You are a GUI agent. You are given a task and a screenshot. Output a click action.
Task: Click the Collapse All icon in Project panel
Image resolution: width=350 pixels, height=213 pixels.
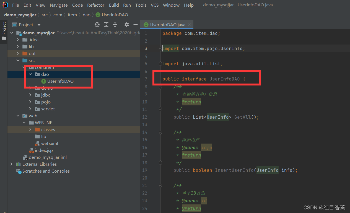[x=115, y=25]
